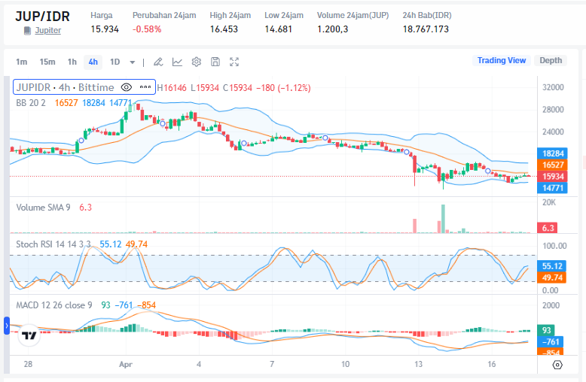Click the Jupiter coin icon
The image size is (586, 382).
click(x=27, y=31)
